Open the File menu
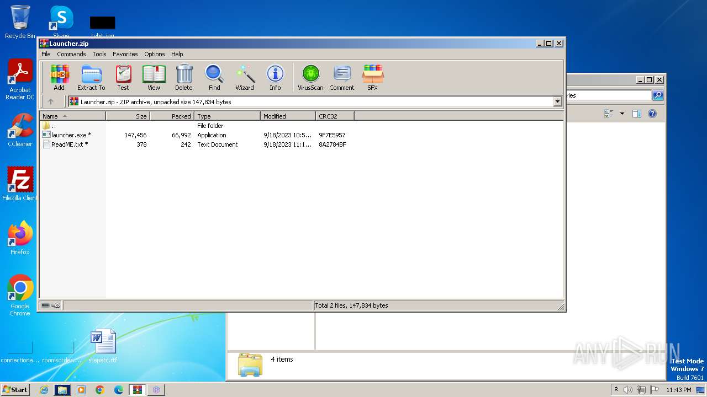 coord(46,54)
